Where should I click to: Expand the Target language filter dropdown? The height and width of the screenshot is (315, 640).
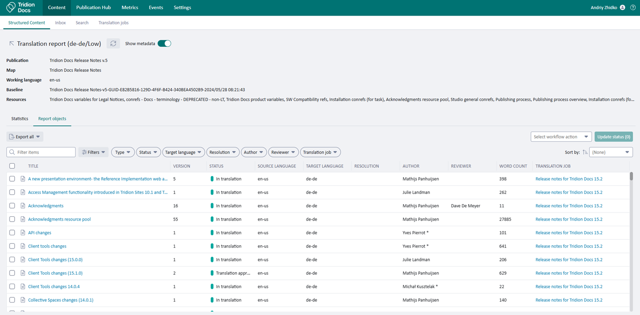click(x=183, y=152)
